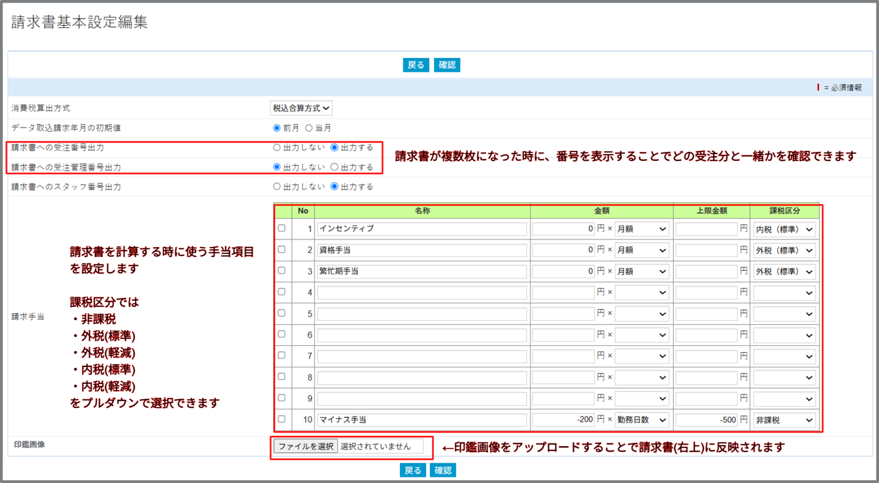Screen dimensions: 879x483
Task: Click the 金額 column header
Action: pos(602,211)
